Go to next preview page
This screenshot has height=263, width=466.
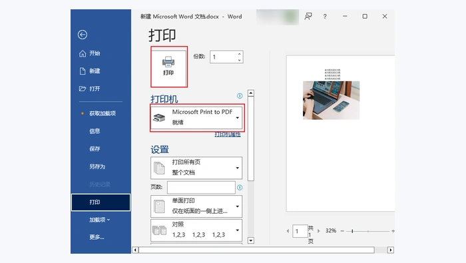point(319,231)
